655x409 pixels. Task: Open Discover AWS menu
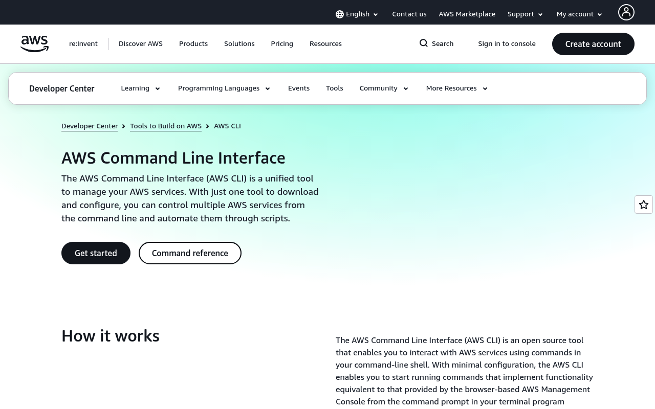141,44
